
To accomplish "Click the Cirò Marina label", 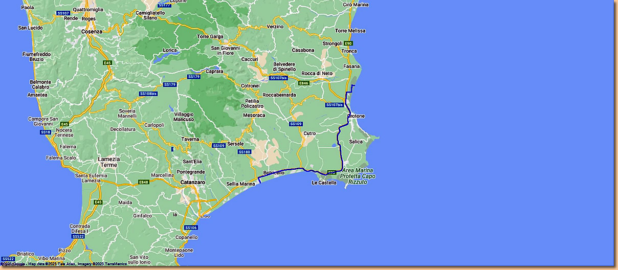I will (x=356, y=5).
